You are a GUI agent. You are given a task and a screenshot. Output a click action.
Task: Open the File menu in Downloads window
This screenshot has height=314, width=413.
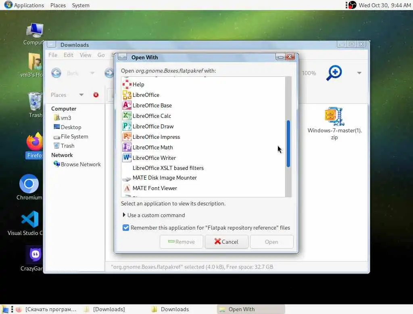tap(53, 55)
